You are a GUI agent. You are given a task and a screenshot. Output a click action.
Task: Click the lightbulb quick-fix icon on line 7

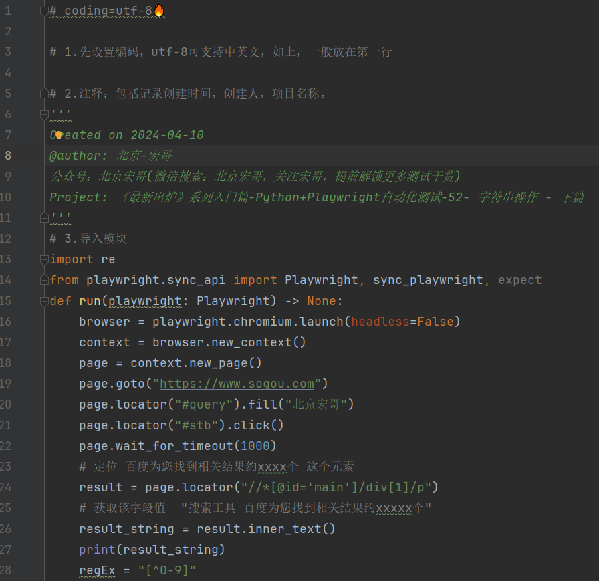click(58, 136)
